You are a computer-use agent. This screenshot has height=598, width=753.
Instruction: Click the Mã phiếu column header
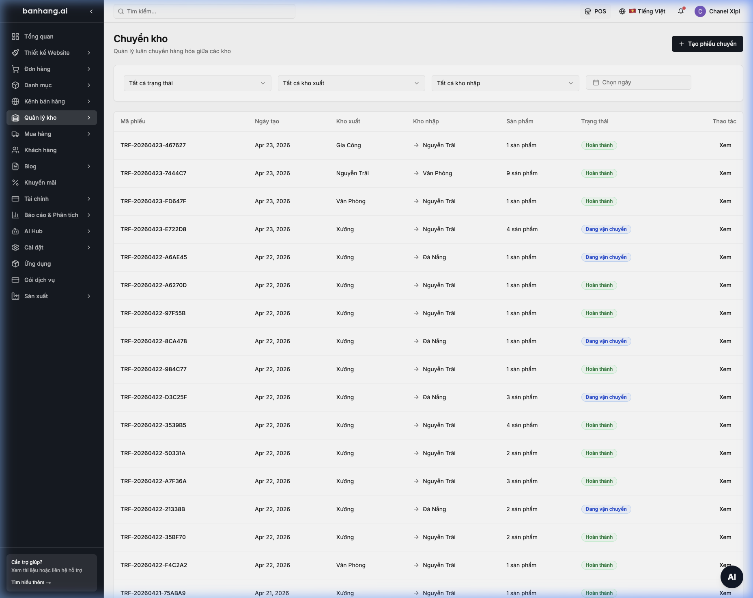(133, 121)
